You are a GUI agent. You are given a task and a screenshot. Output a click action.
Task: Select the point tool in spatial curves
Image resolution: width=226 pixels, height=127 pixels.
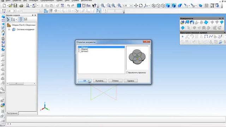[x=183, y=37]
